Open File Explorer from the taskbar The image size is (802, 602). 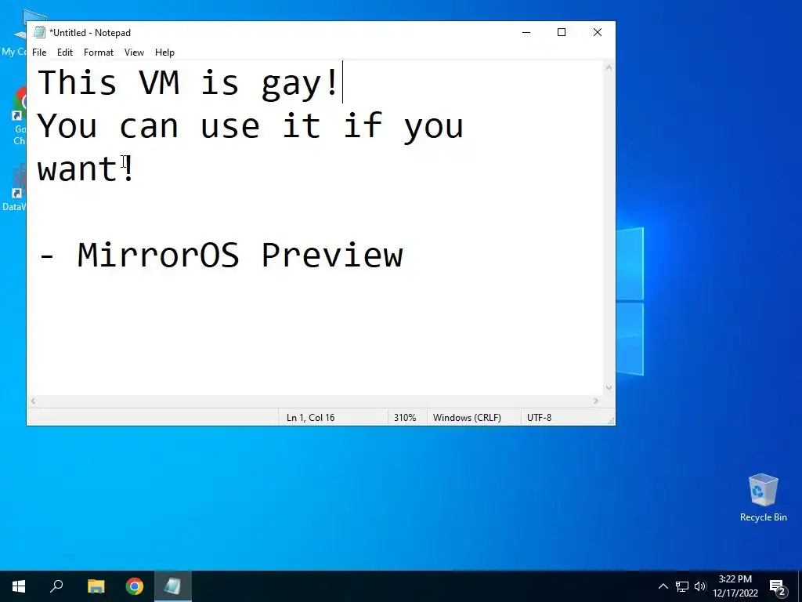tap(96, 586)
